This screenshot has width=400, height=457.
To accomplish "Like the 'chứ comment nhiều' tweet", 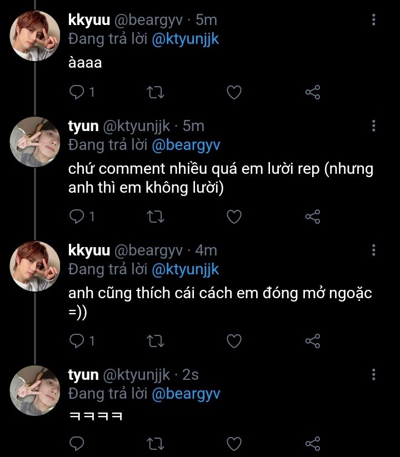I will pos(234,216).
